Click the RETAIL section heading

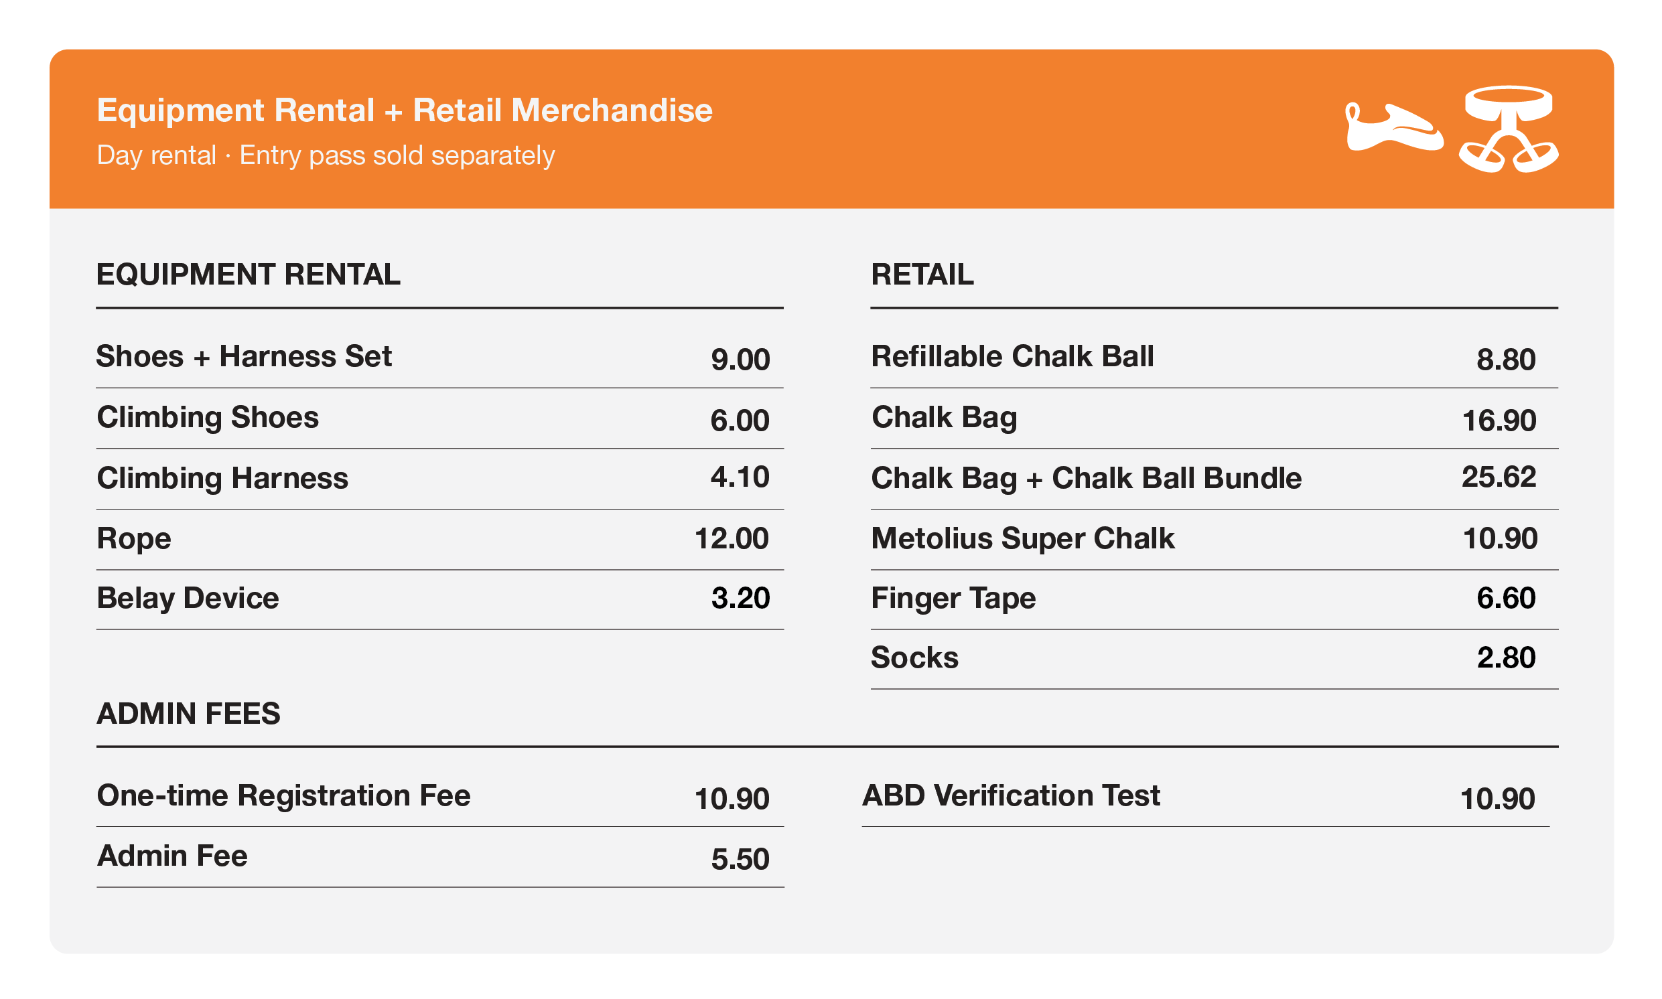click(922, 275)
